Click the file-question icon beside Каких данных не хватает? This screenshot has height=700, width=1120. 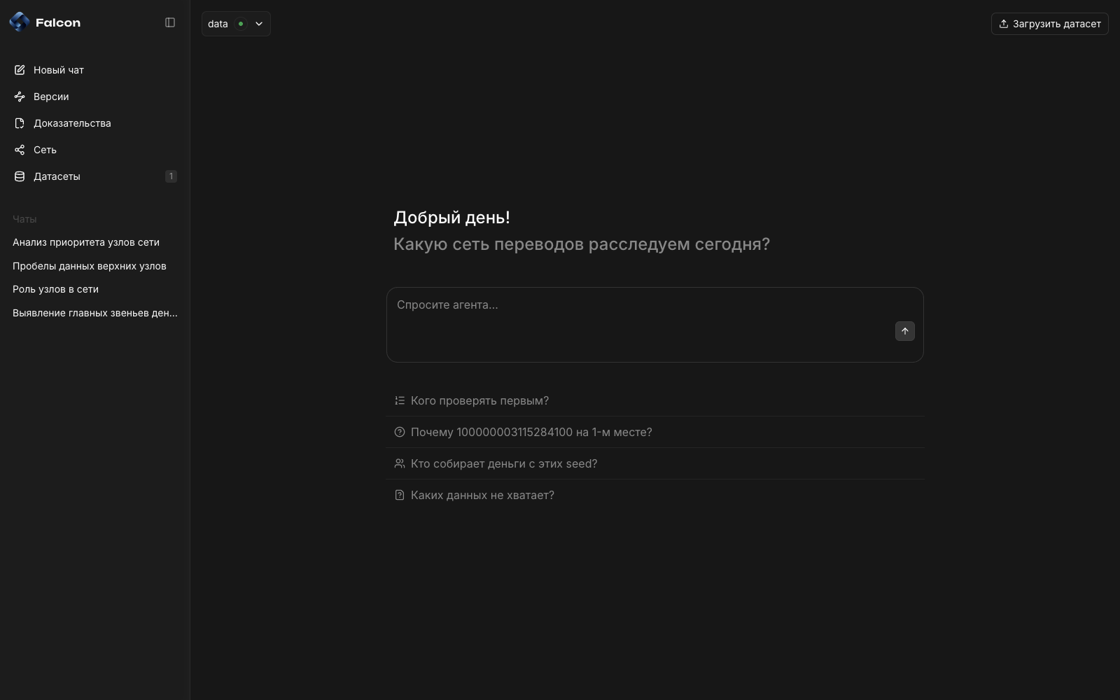pyautogui.click(x=400, y=495)
